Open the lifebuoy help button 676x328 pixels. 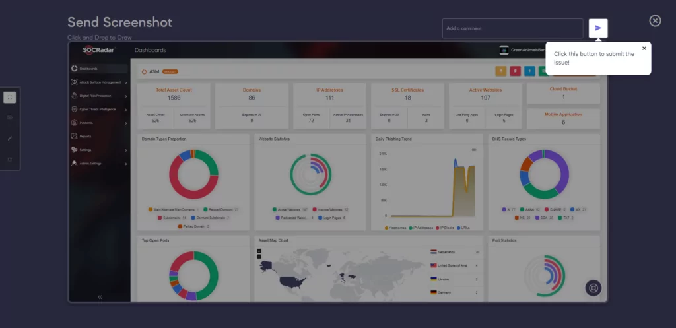(x=593, y=288)
